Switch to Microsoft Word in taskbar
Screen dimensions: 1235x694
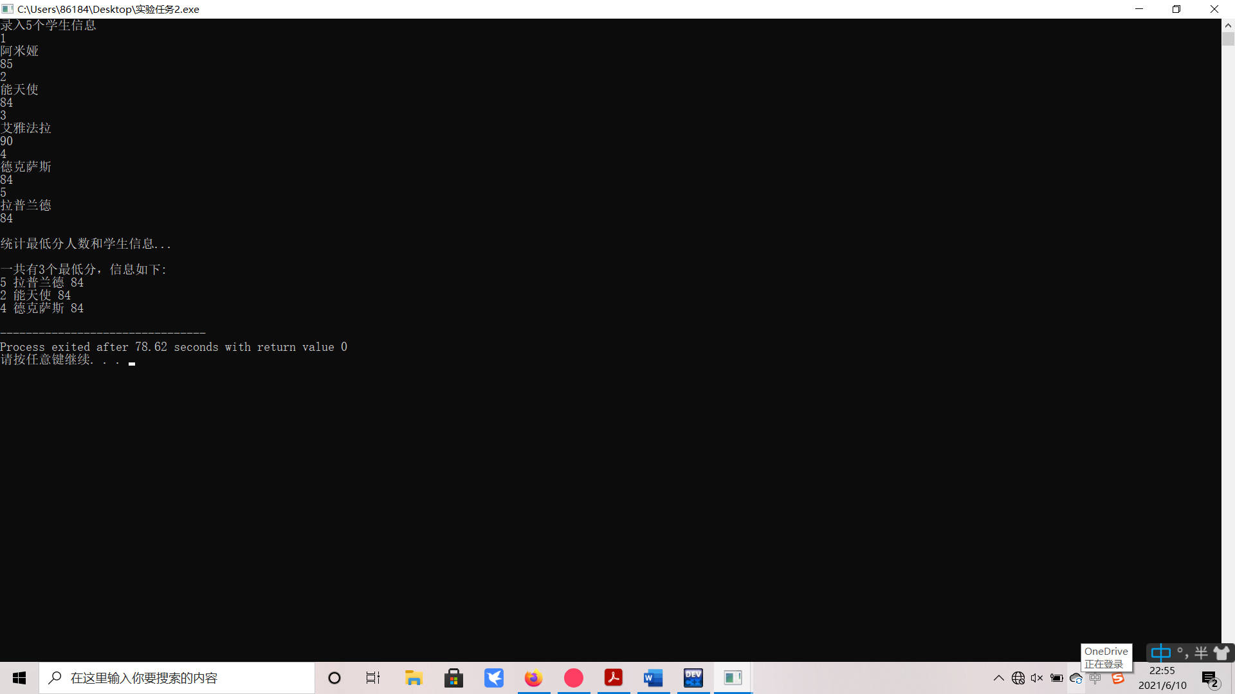click(653, 678)
